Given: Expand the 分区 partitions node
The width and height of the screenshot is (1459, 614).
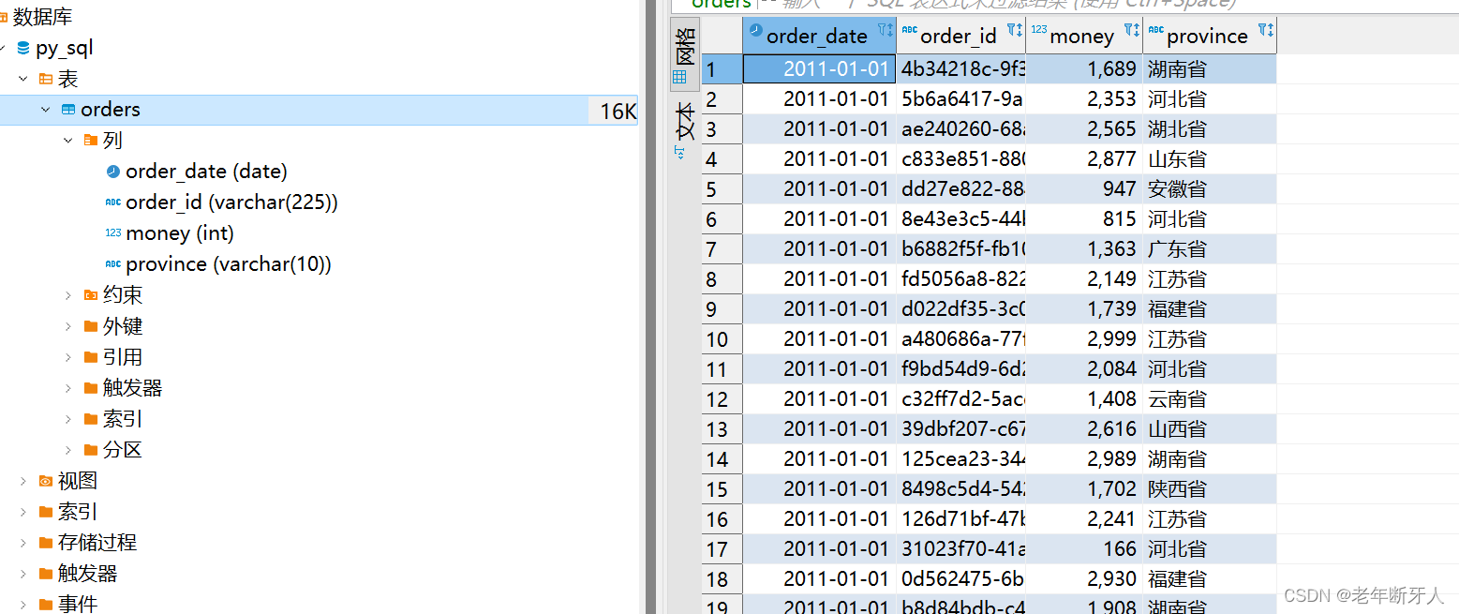Looking at the screenshot, I should point(67,450).
